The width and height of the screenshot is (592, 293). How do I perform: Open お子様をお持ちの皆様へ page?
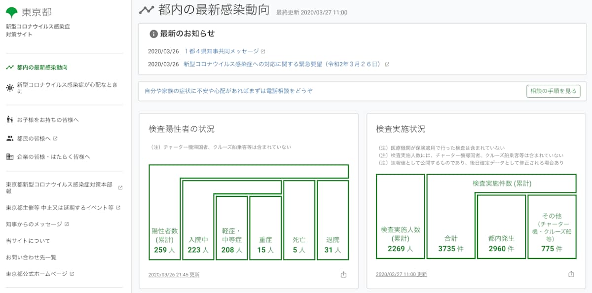(x=48, y=120)
